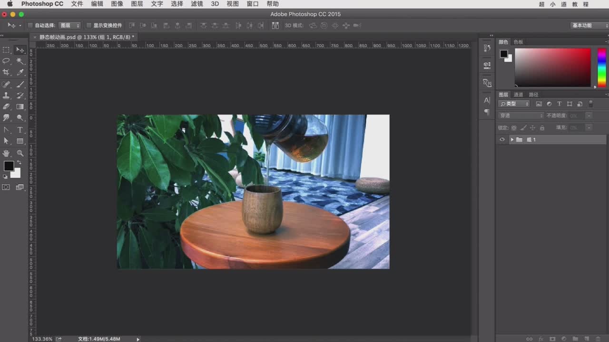The image size is (609, 342).
Task: Open the Photoshop CC application menu
Action: tap(42, 4)
